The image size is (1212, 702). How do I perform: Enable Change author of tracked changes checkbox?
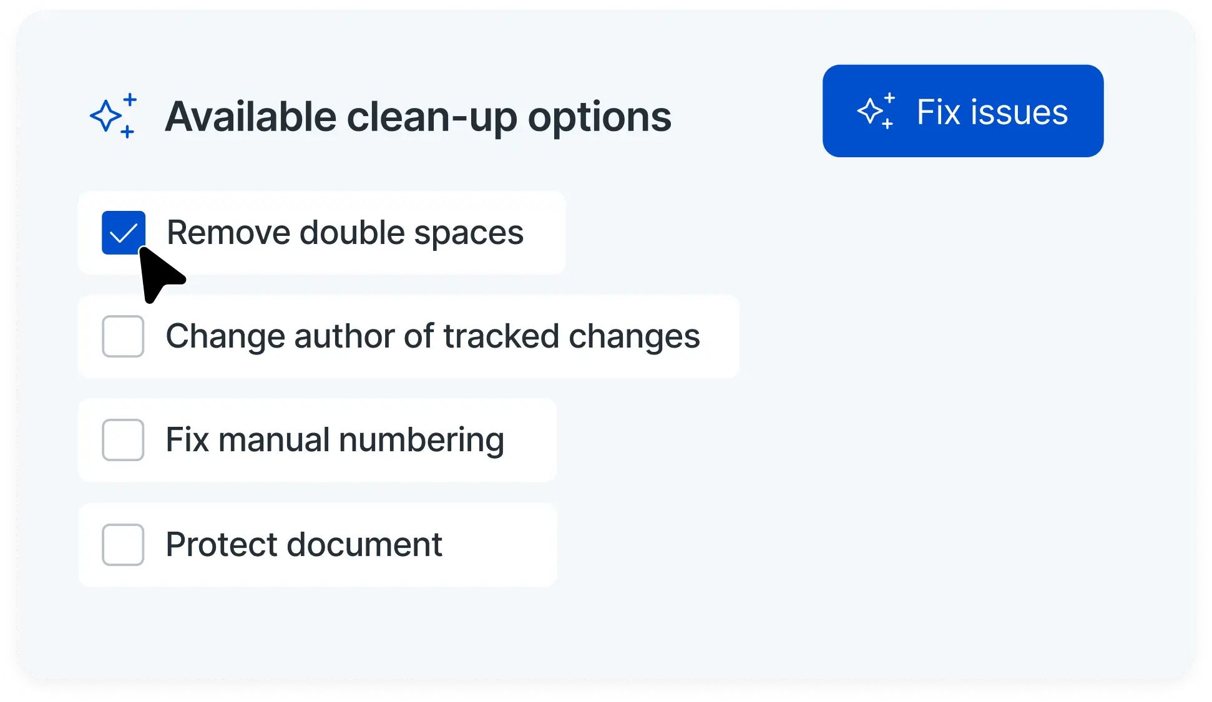123,336
